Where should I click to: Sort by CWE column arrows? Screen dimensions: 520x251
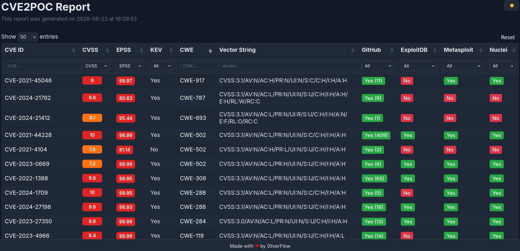210,50
